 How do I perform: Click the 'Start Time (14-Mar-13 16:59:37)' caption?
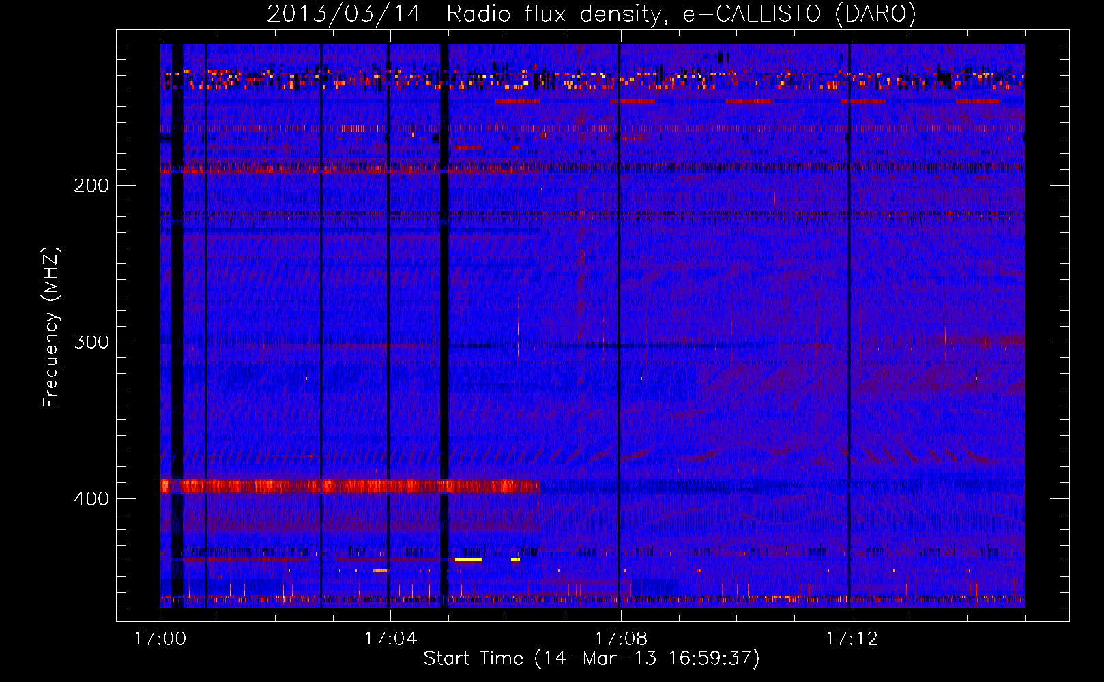click(x=592, y=659)
